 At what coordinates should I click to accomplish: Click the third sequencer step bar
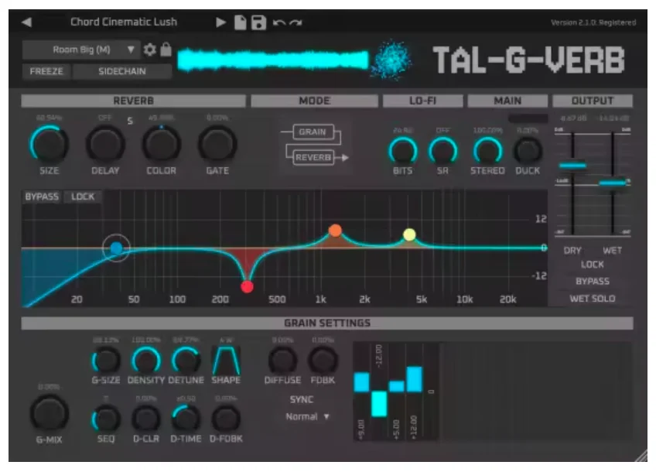pyautogui.click(x=397, y=386)
